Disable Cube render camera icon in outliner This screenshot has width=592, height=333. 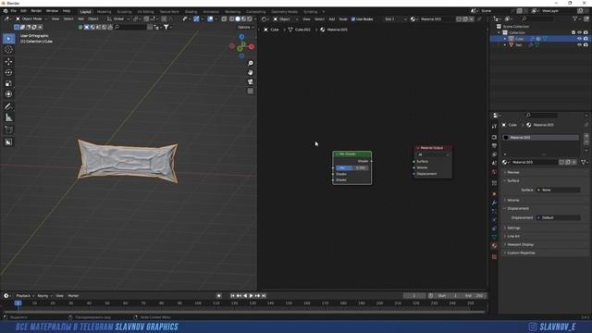click(x=586, y=39)
